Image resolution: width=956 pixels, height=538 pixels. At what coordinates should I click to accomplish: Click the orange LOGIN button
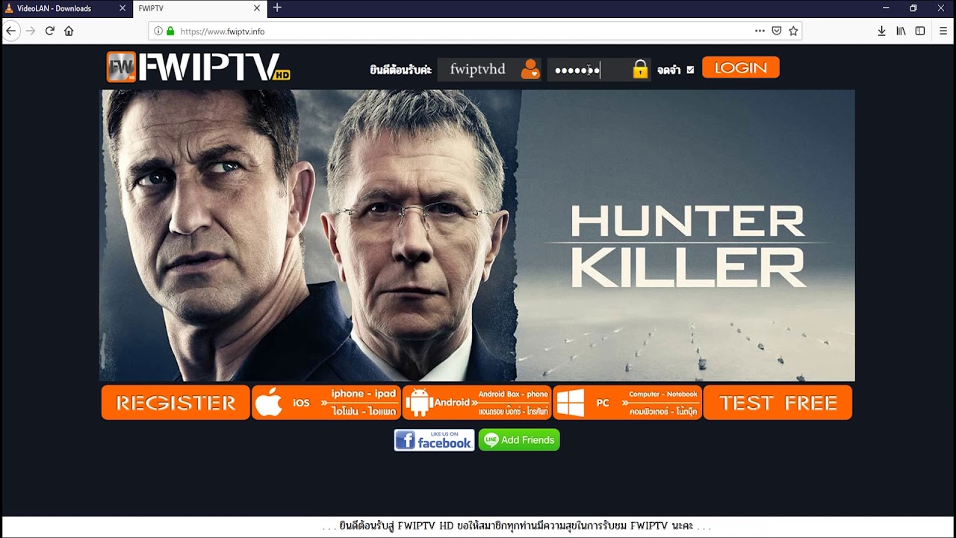[740, 68]
